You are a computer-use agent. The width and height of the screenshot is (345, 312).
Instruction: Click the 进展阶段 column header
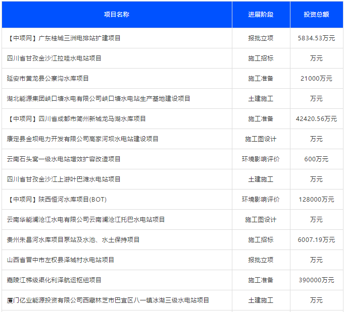click(x=261, y=15)
